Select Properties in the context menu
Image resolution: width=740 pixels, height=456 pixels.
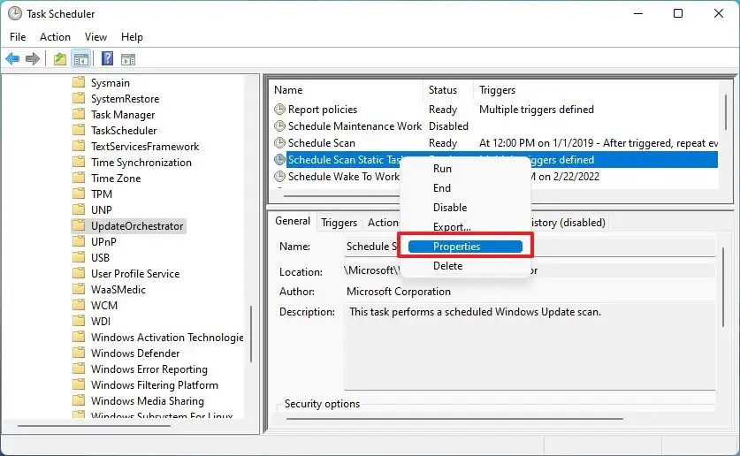pos(465,247)
